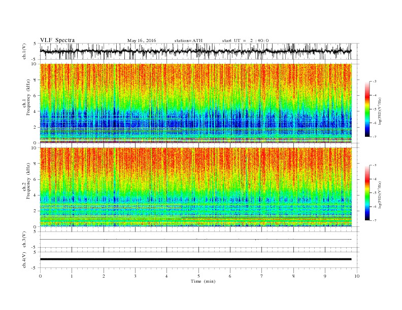Click the 'start UT = 2:40:0' label
The height and width of the screenshot is (310, 402).
pos(245,41)
